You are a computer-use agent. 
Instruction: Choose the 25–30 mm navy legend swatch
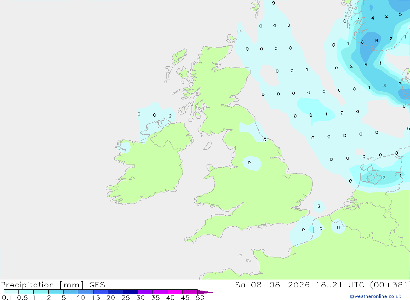130,292
